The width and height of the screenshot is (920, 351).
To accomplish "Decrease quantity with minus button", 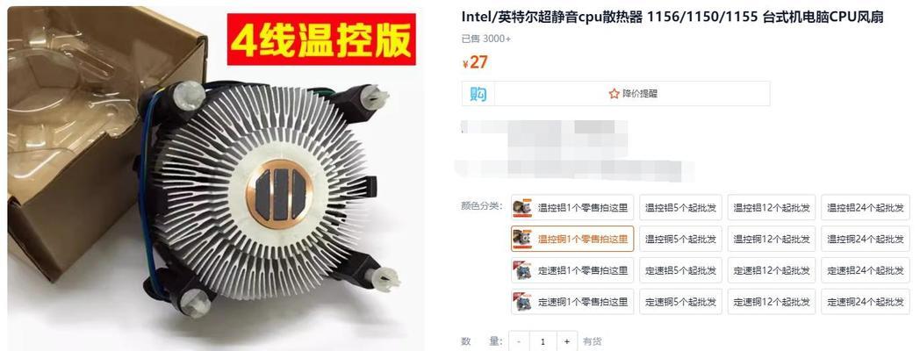I will (x=520, y=341).
